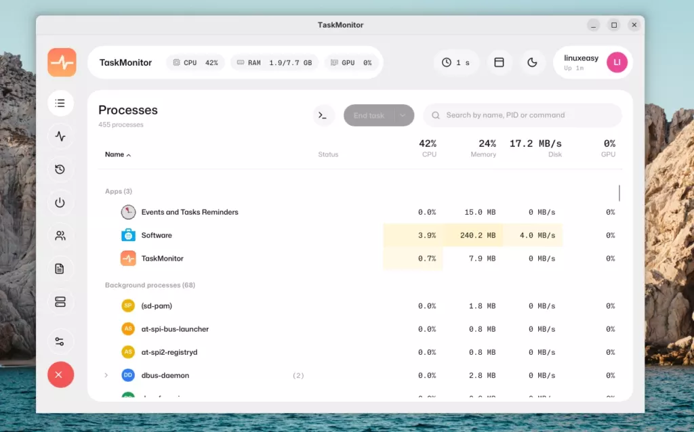This screenshot has width=694, height=432.
Task: Click dbus-daemon memory value 2.8 MB
Action: point(482,375)
